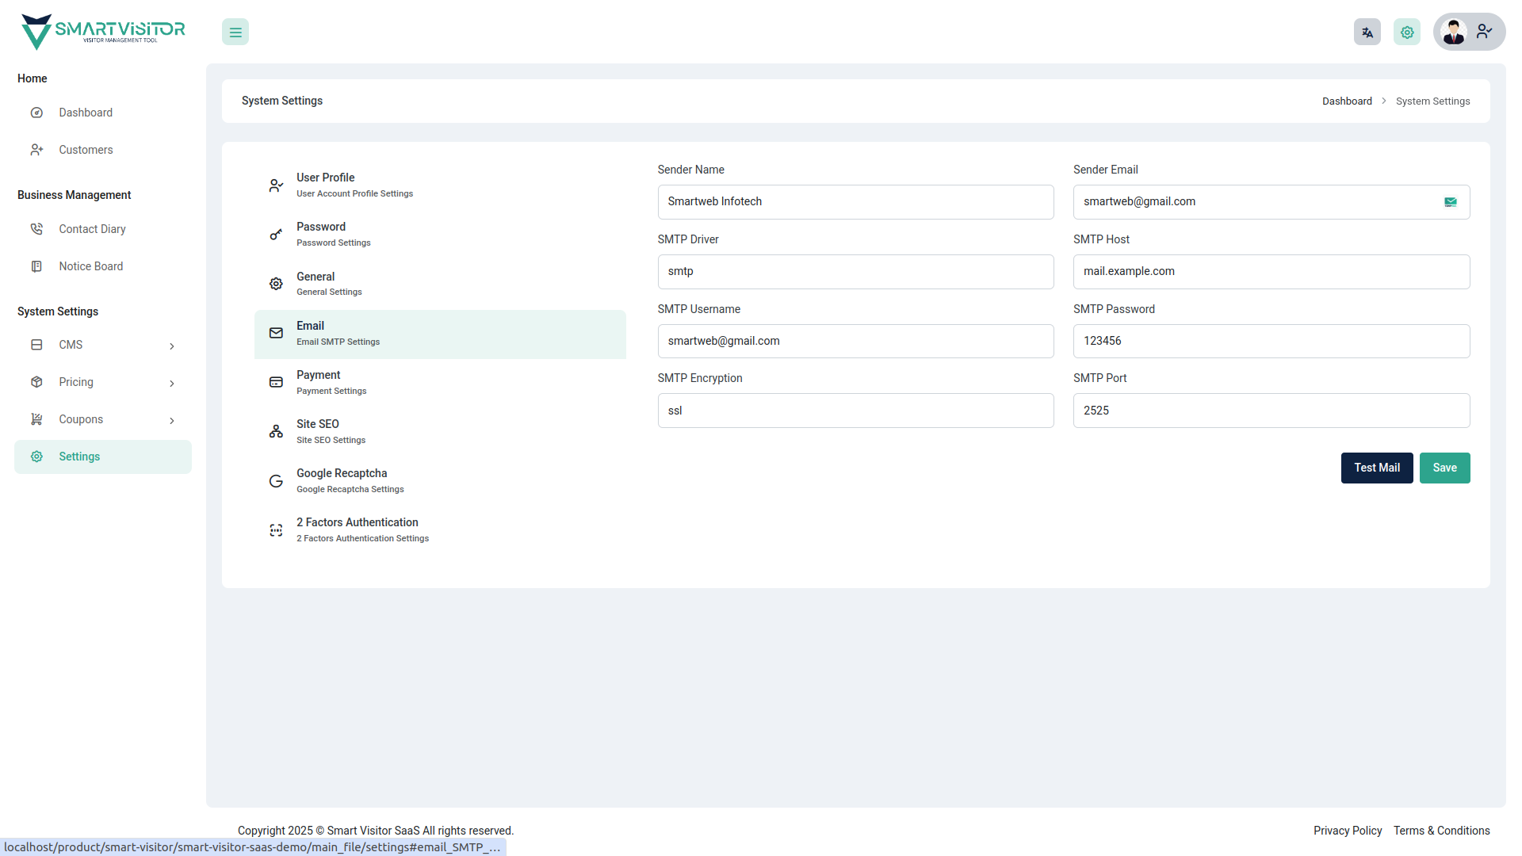Open the gear settings icon in the top bar

coord(1406,32)
